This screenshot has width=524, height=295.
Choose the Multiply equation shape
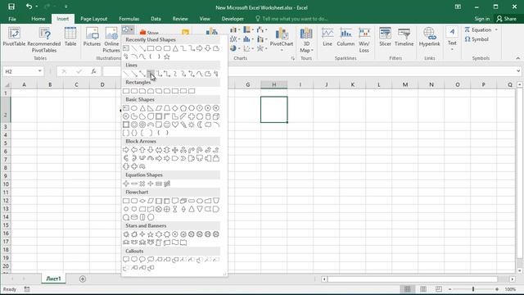(x=142, y=184)
